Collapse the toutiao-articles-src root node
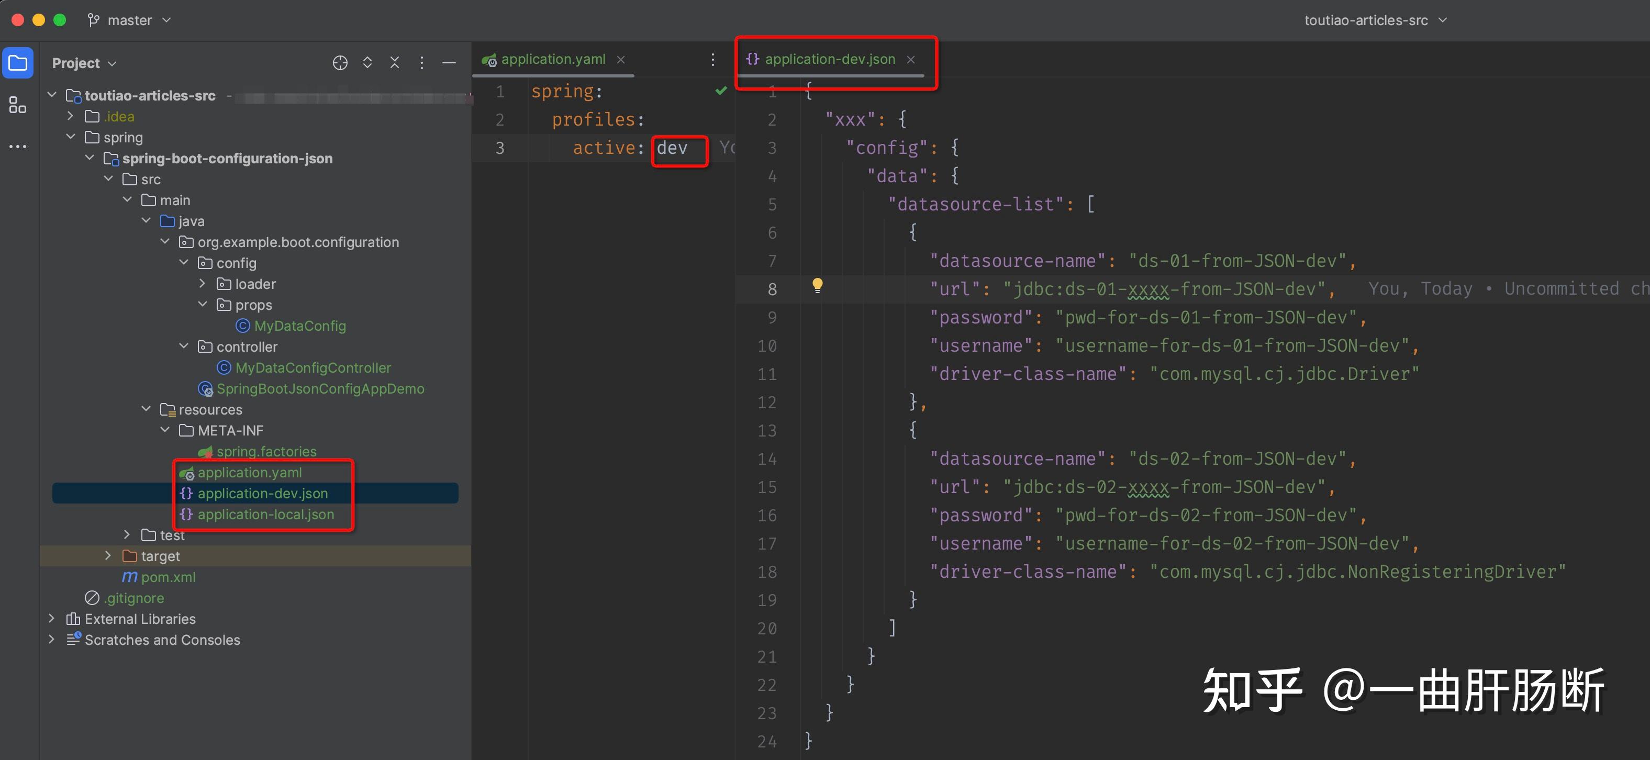 pyautogui.click(x=52, y=95)
